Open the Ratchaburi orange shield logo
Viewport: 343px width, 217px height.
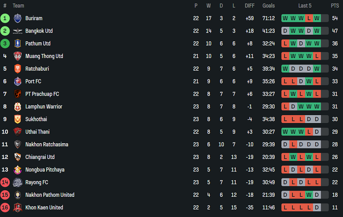pyautogui.click(x=18, y=69)
